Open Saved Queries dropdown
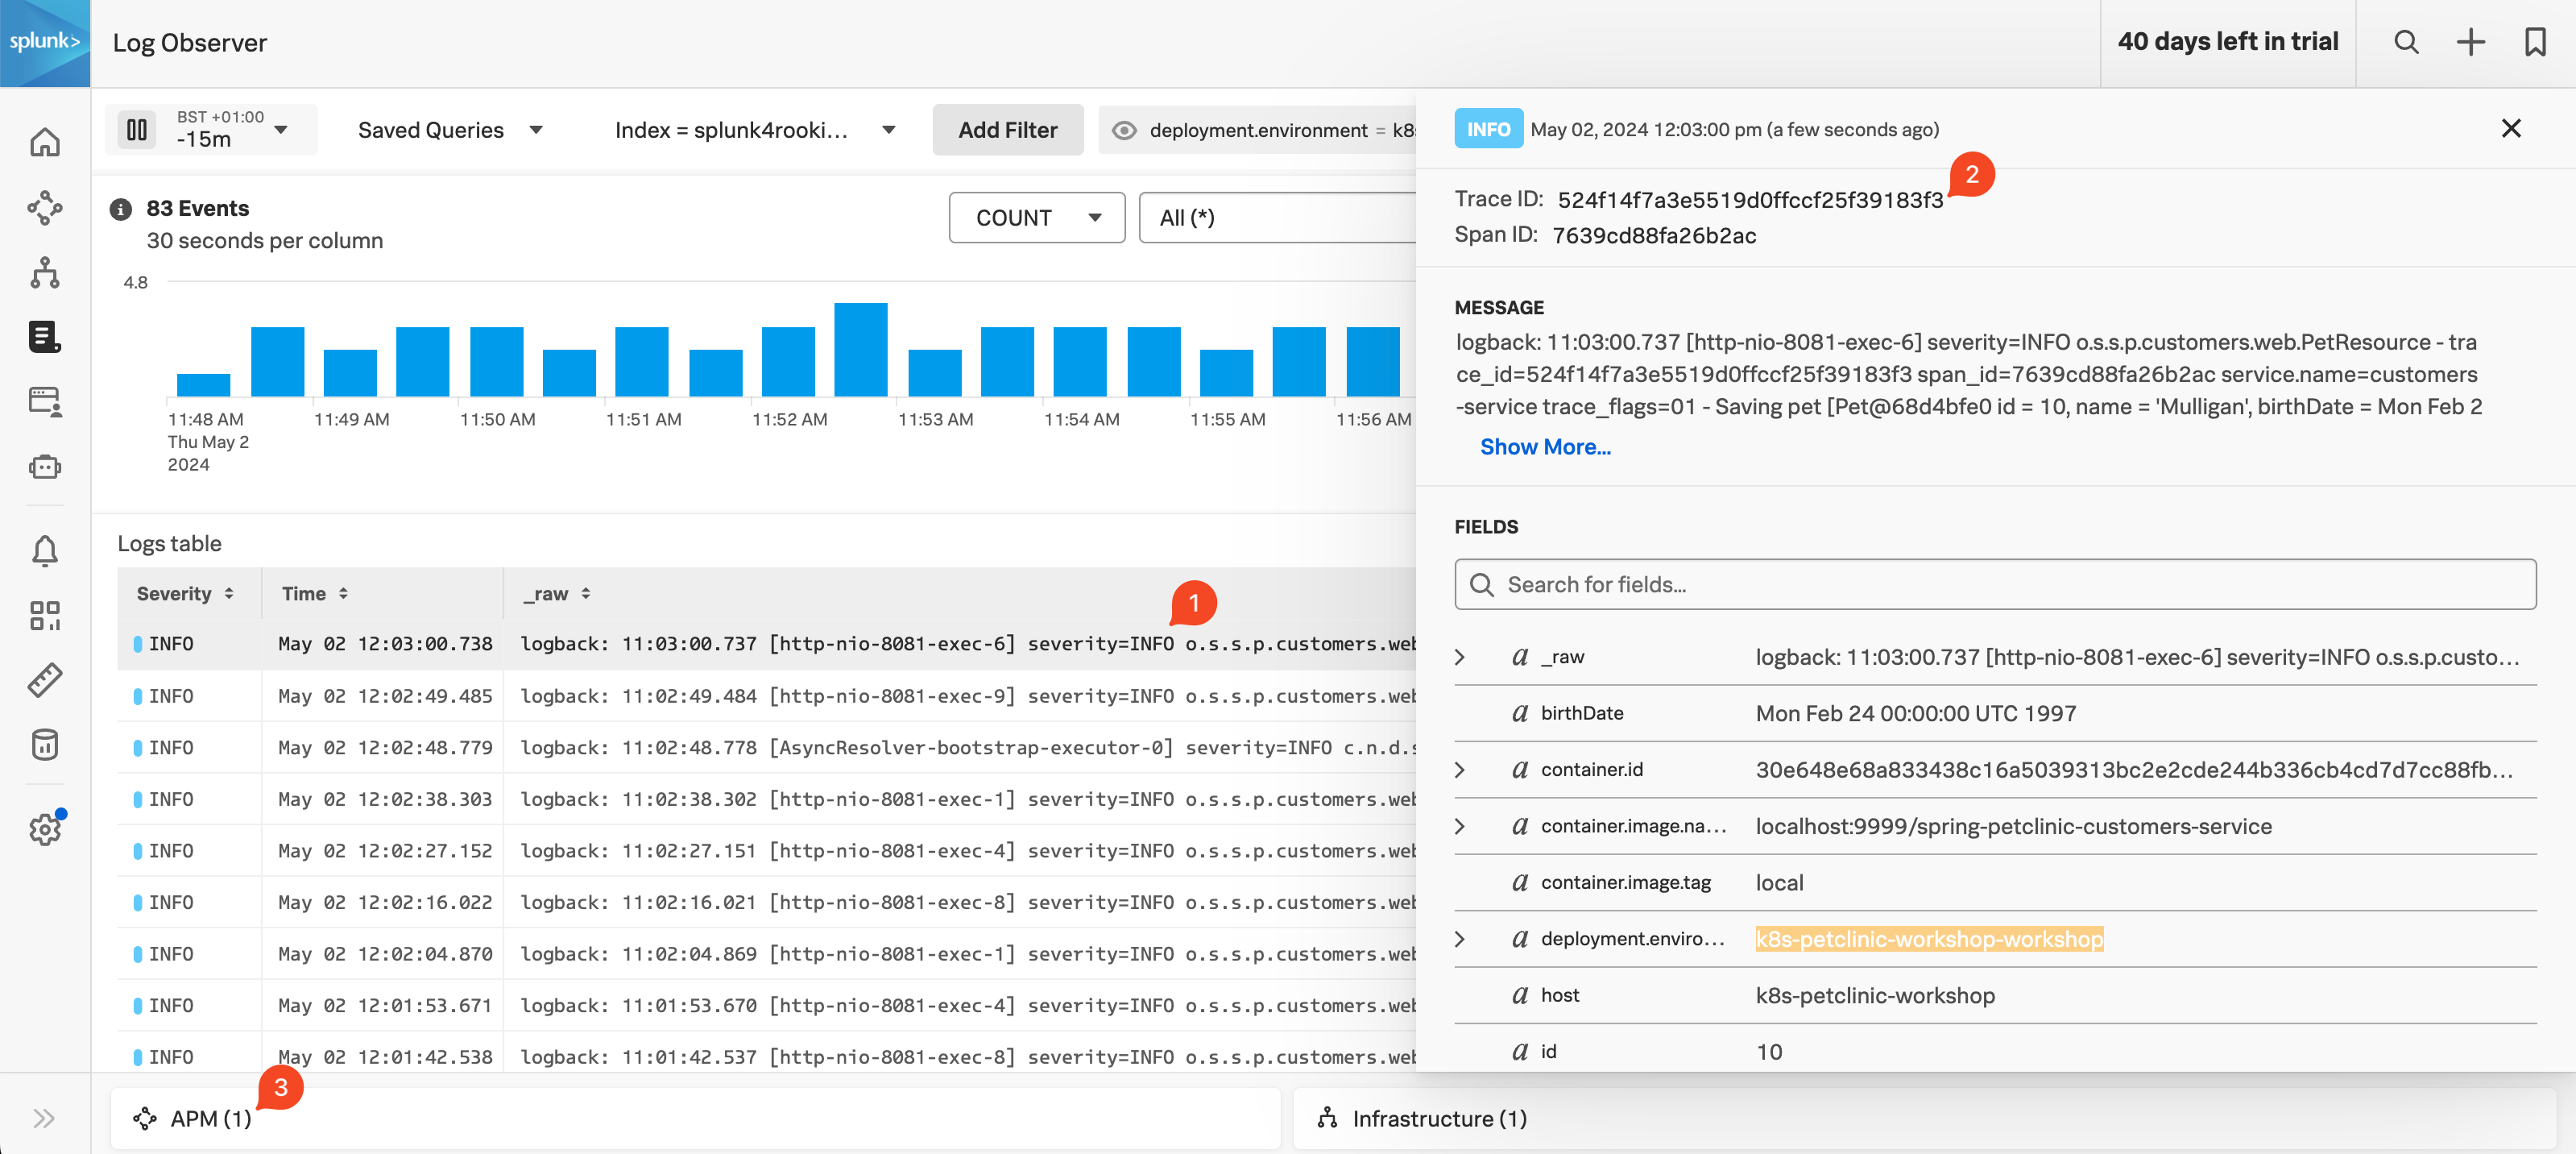This screenshot has height=1154, width=2576. click(450, 130)
